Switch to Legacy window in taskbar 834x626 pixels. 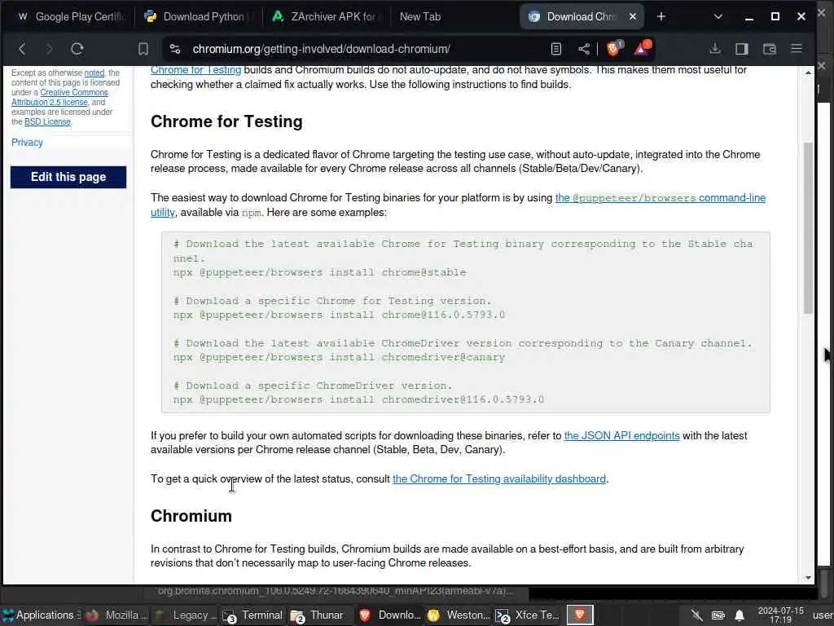[185, 615]
